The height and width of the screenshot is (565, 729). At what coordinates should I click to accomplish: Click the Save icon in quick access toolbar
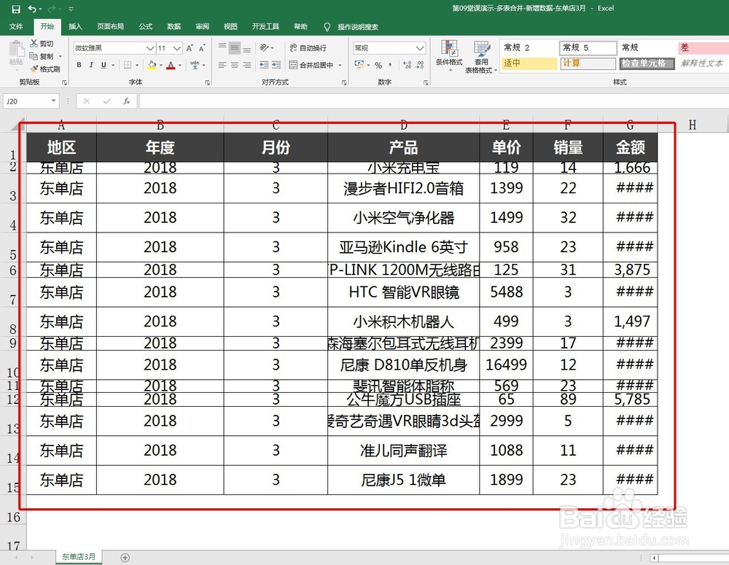[16, 9]
